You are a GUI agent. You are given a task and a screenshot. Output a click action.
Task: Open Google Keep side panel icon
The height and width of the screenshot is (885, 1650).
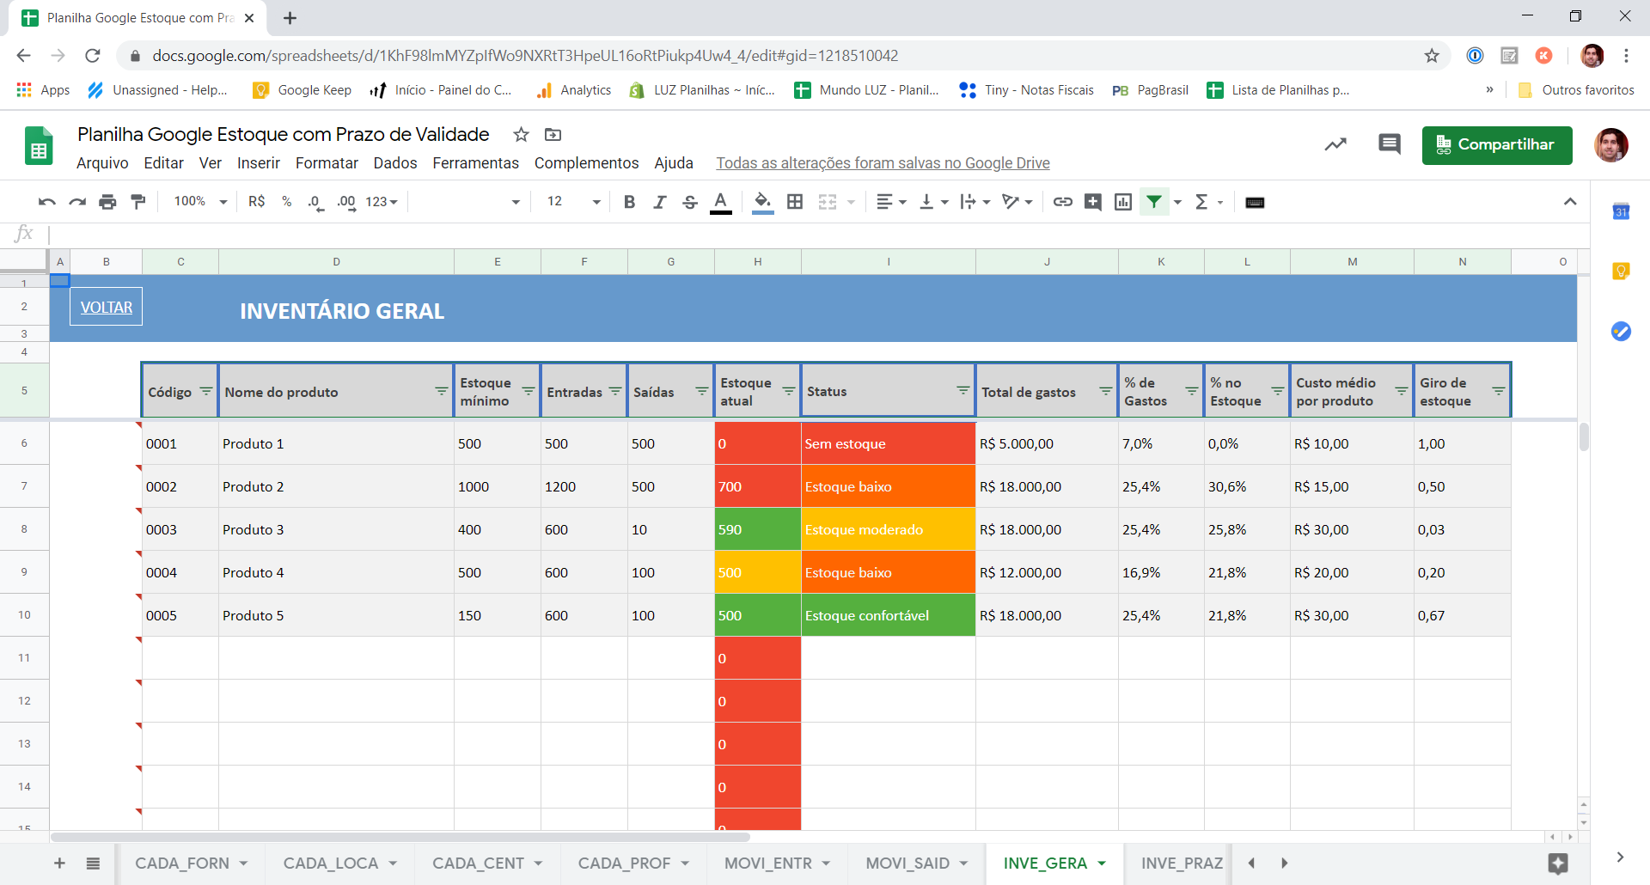pos(1621,272)
